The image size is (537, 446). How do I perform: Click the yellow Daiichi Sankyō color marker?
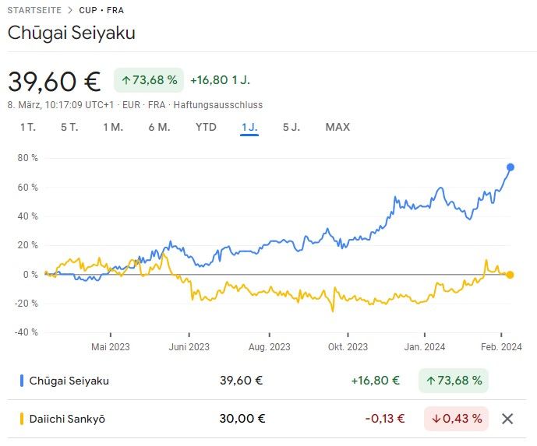(21, 419)
